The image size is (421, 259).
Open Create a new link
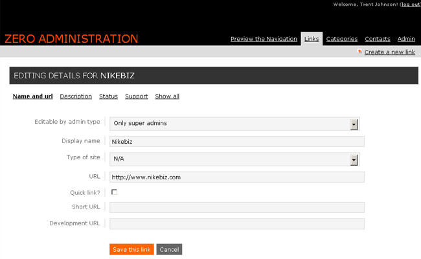tap(389, 52)
